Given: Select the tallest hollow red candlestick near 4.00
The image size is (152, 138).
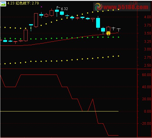Looking at the screenshot, I should click(x=36, y=20).
